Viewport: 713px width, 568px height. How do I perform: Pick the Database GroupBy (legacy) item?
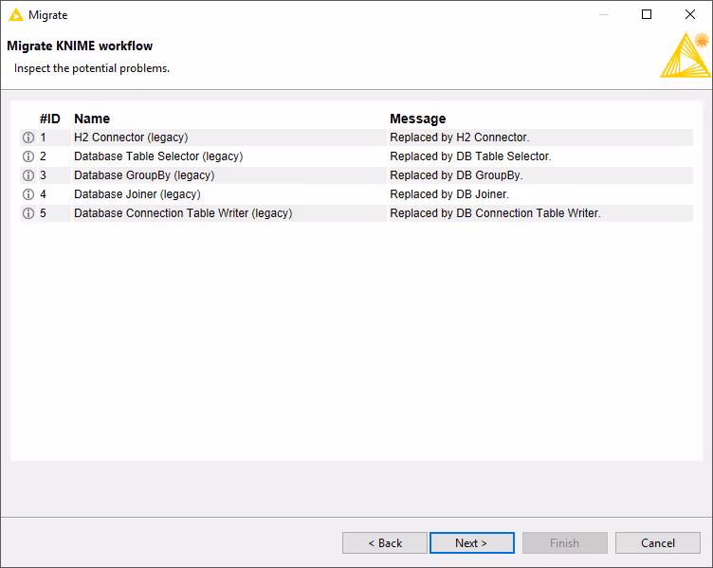point(144,175)
